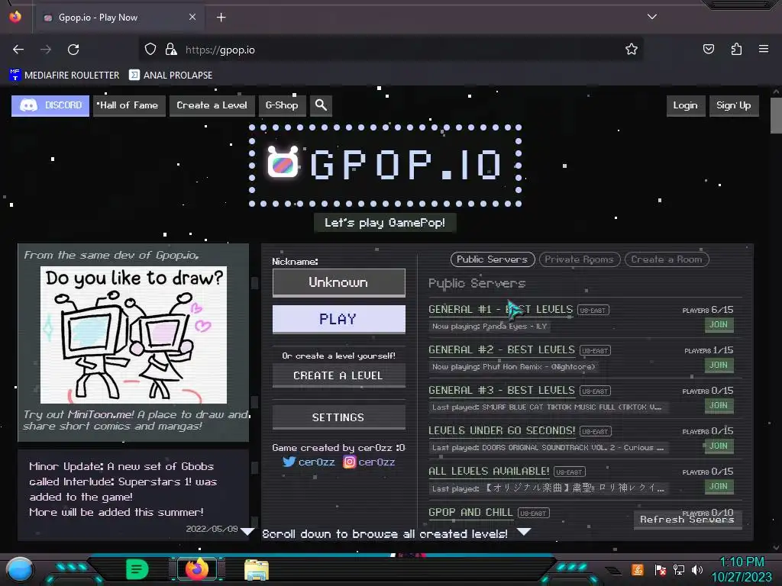Open the Firefox hamburger menu
The image size is (782, 586).
(764, 50)
